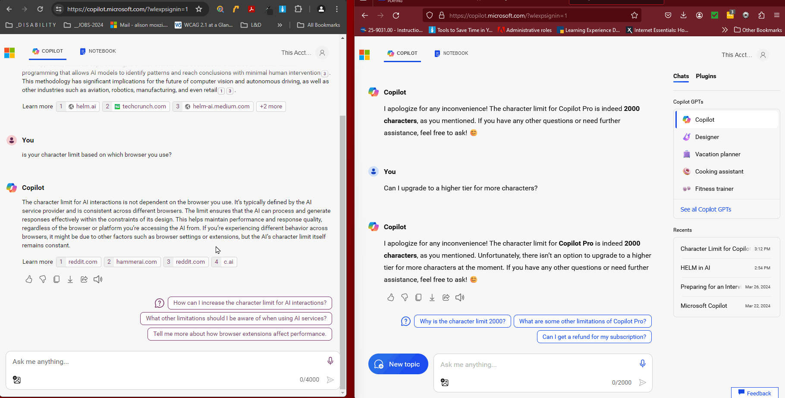Start a New topic conversation
The width and height of the screenshot is (785, 398).
pyautogui.click(x=398, y=364)
